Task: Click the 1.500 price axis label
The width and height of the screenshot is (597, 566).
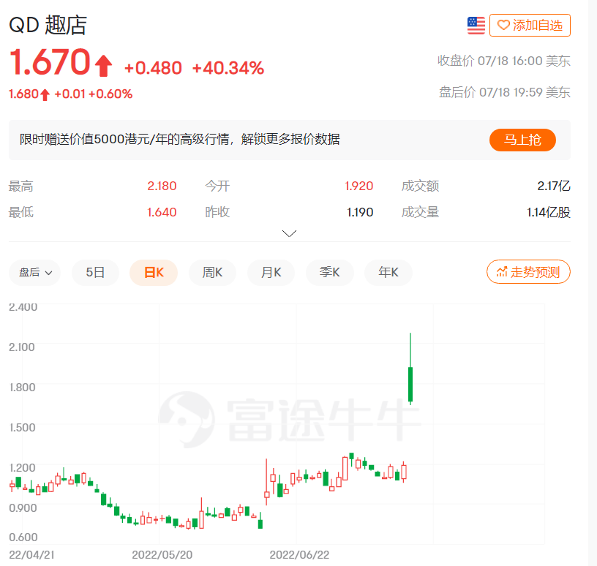Action: (23, 428)
